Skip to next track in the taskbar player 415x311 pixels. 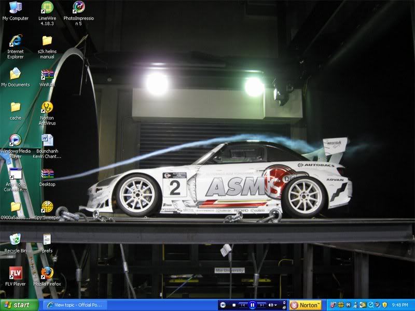tap(262, 305)
